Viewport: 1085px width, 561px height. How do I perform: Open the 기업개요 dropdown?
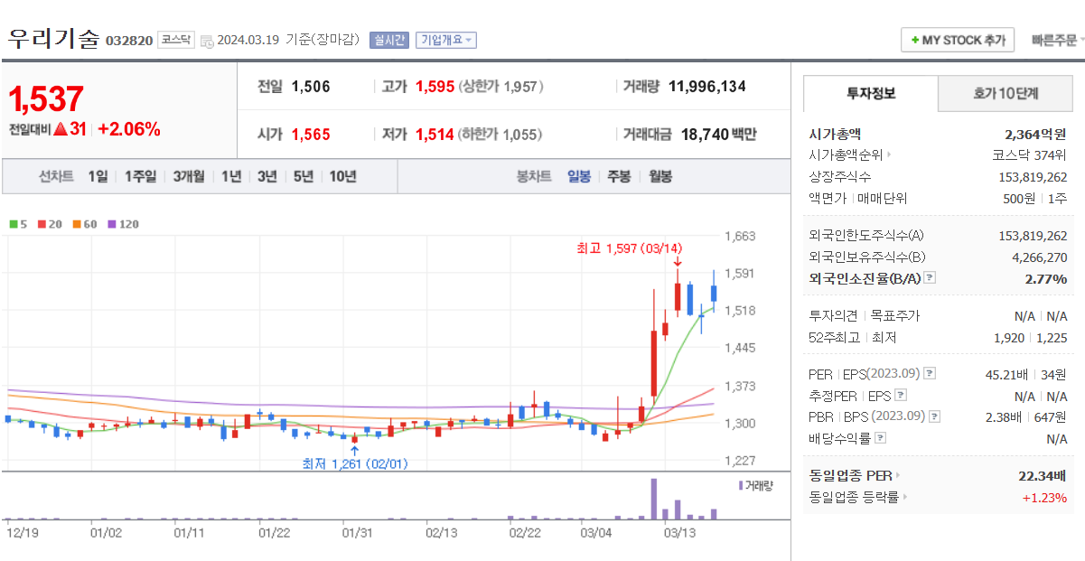pos(446,40)
